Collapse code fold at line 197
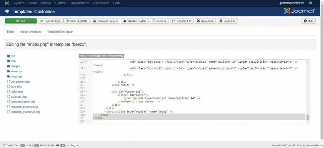324x148 pixels. click(86, 68)
